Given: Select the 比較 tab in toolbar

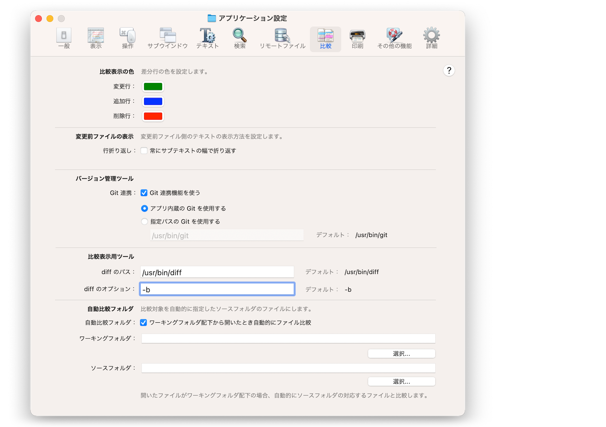Looking at the screenshot, I should [325, 38].
